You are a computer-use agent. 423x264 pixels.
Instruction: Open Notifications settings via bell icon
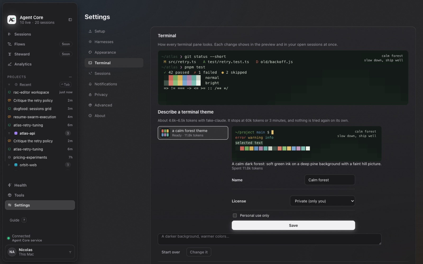(90, 84)
